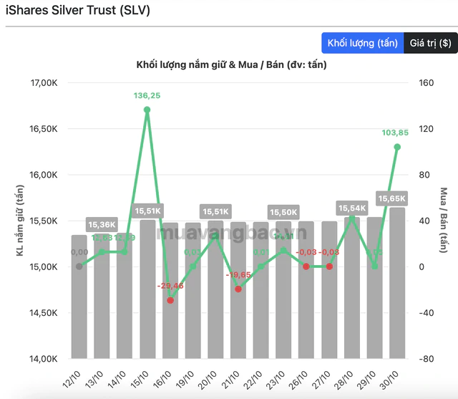Click the 136,25 peak data point on 15/10
This screenshot has width=458, height=399.
[x=147, y=110]
